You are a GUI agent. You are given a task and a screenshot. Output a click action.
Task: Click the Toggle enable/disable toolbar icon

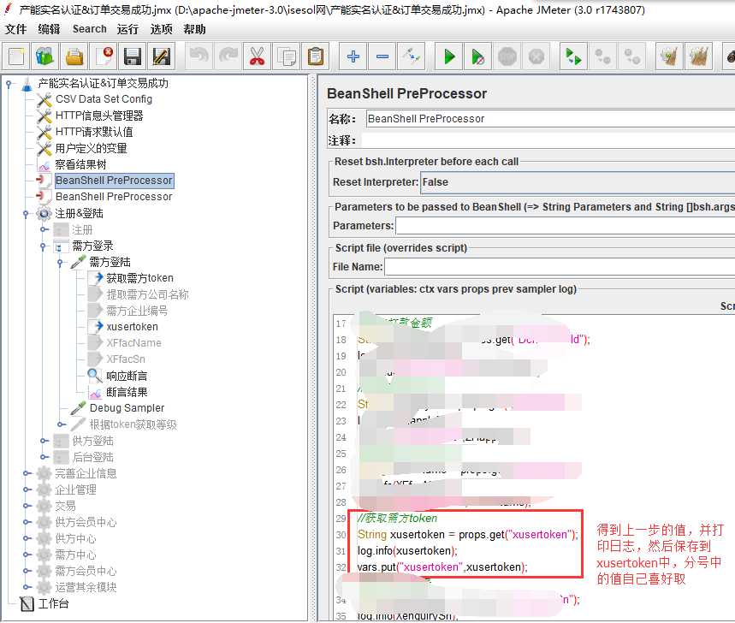click(x=411, y=56)
